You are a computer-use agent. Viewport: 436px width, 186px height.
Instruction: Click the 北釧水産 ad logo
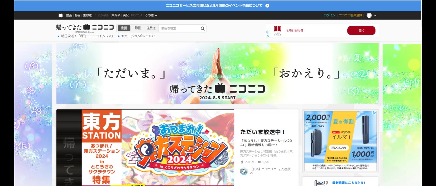[277, 31]
